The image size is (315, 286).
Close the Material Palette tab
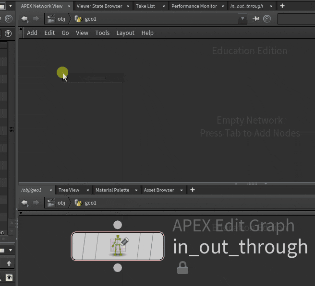coord(136,190)
